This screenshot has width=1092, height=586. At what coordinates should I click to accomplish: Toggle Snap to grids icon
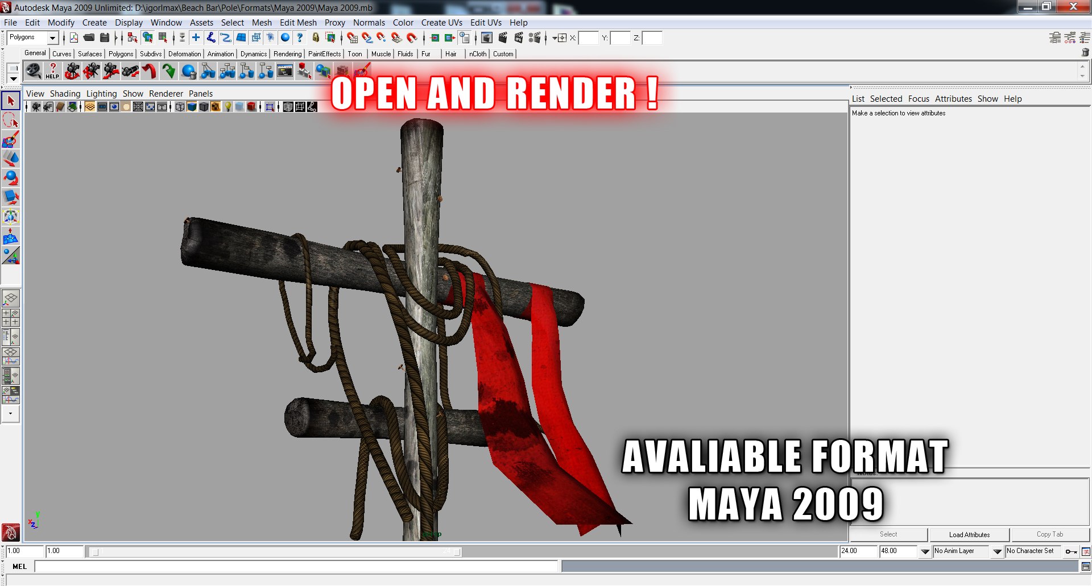[x=352, y=38]
